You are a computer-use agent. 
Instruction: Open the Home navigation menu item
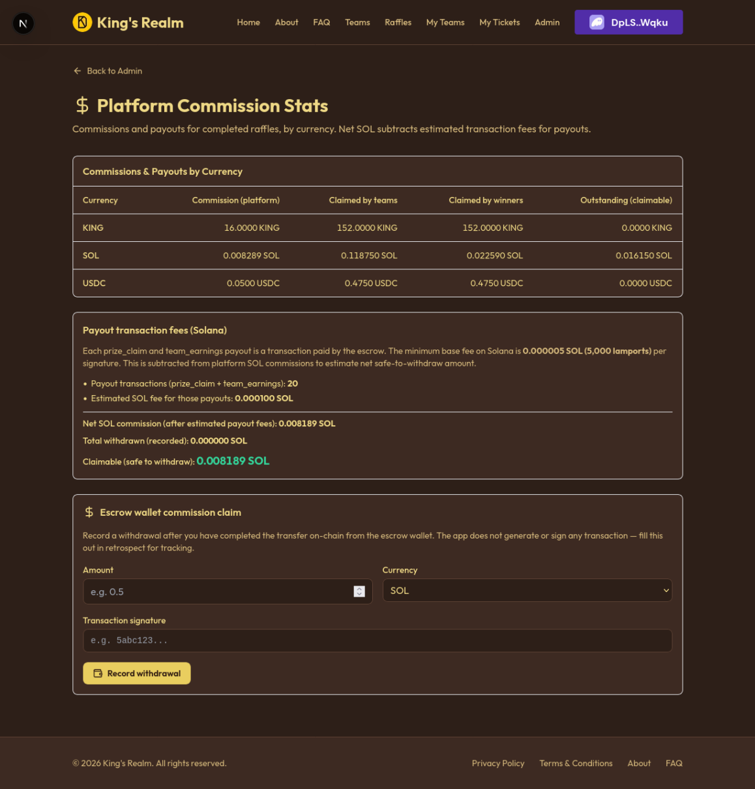pos(248,22)
